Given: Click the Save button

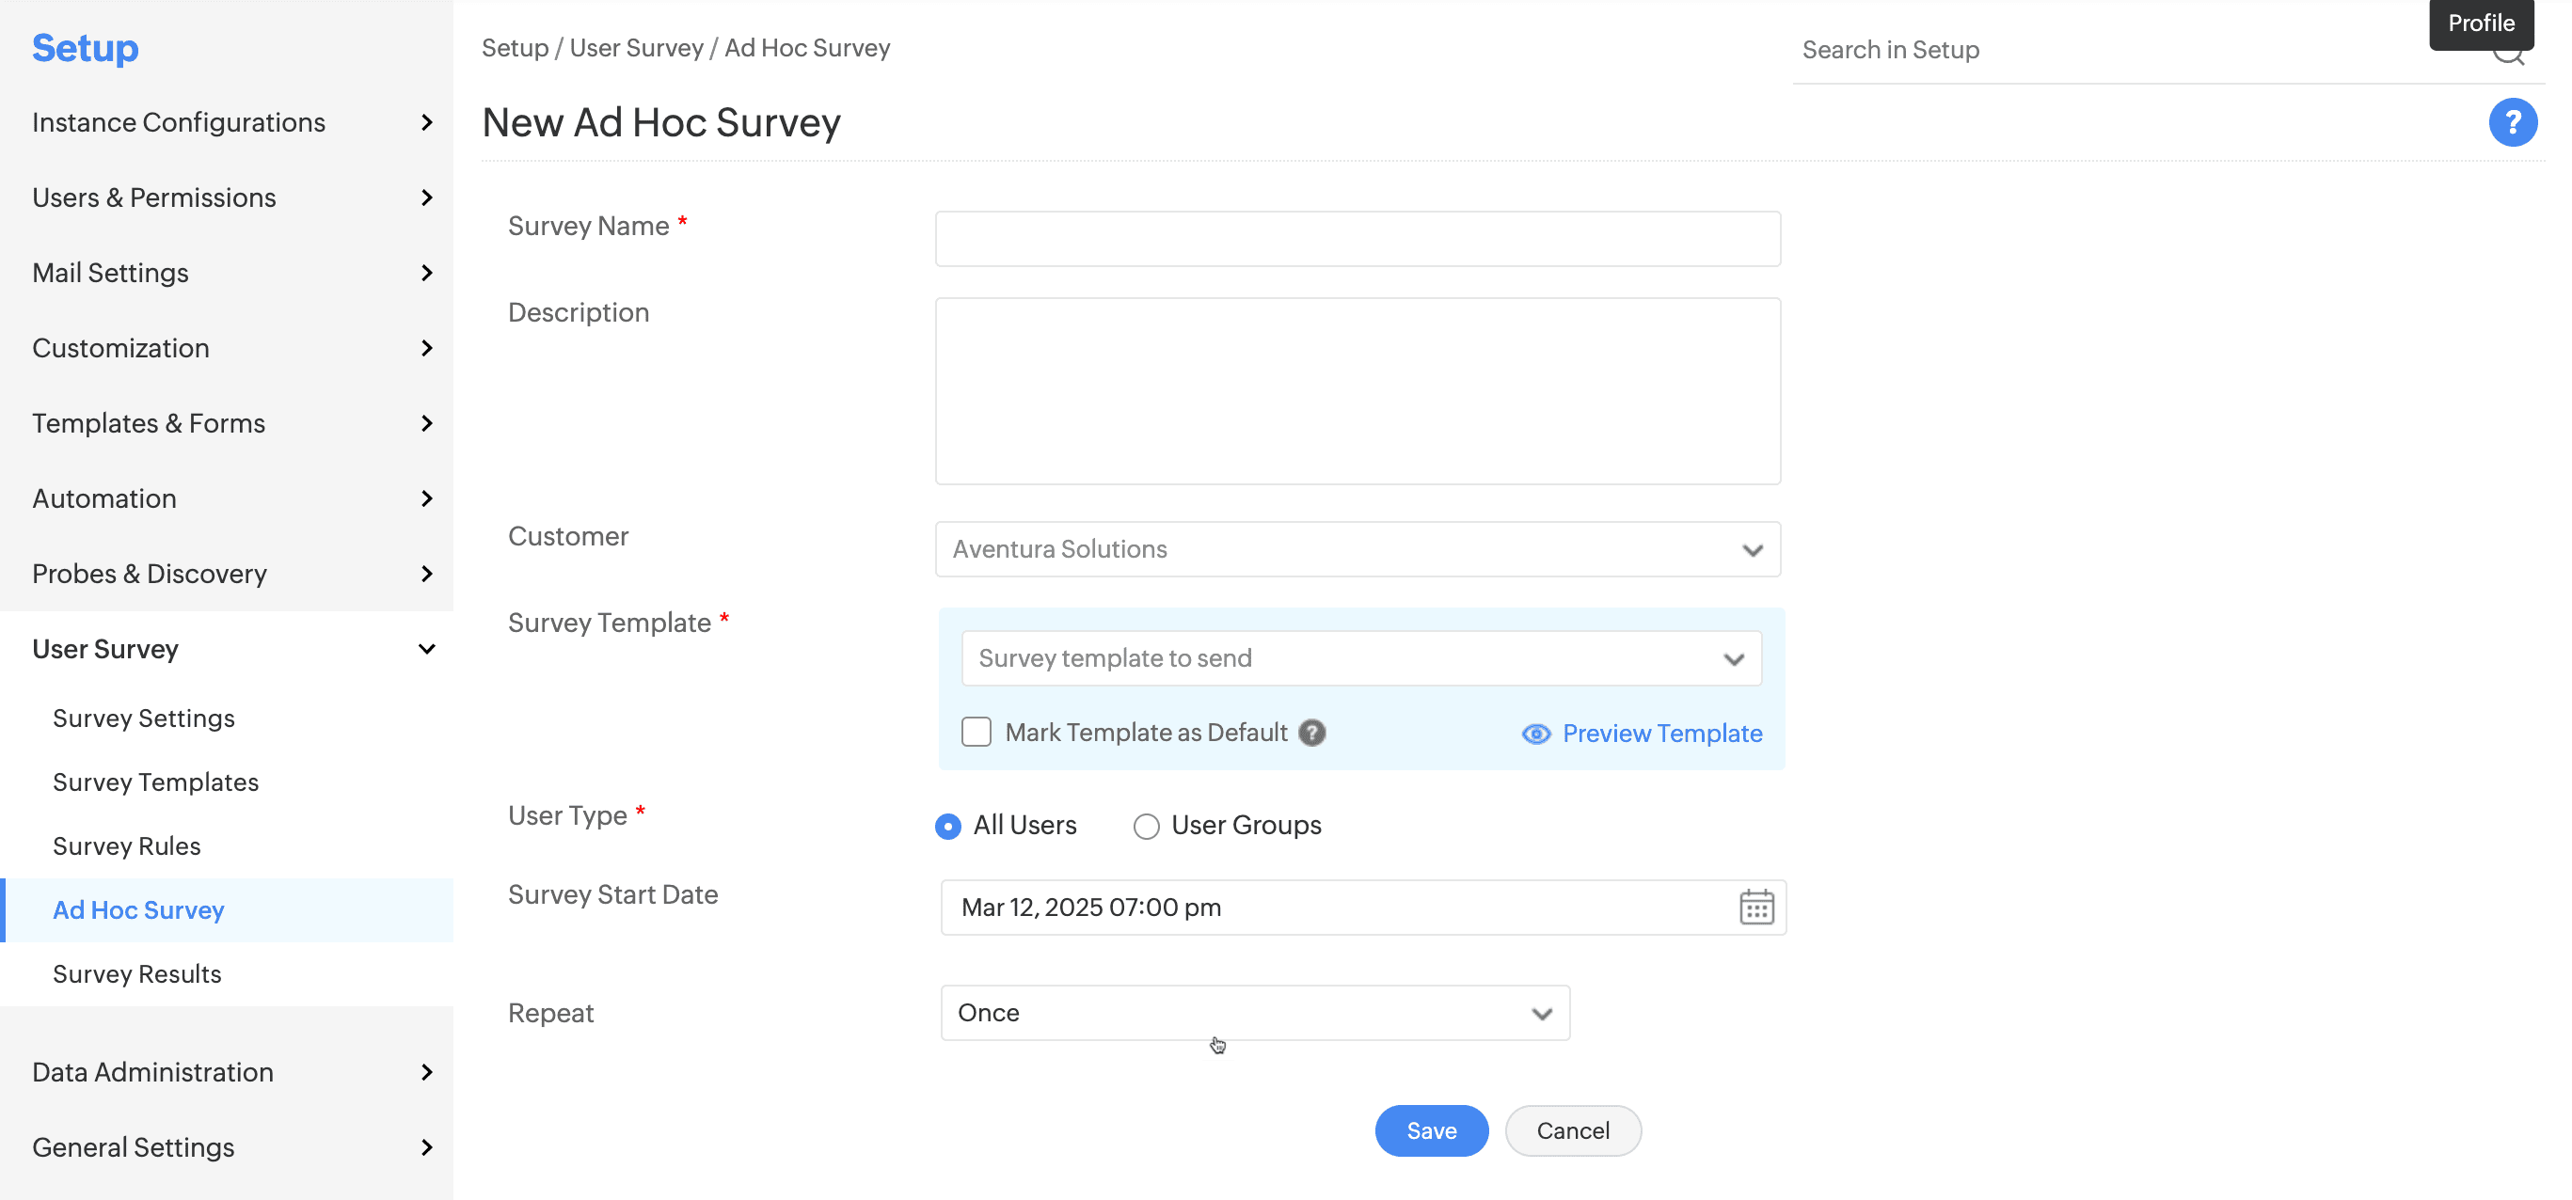Looking at the screenshot, I should click(1431, 1131).
